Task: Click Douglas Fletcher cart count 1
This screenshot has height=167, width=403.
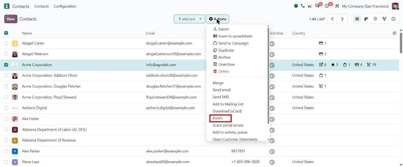Action: tap(322, 86)
